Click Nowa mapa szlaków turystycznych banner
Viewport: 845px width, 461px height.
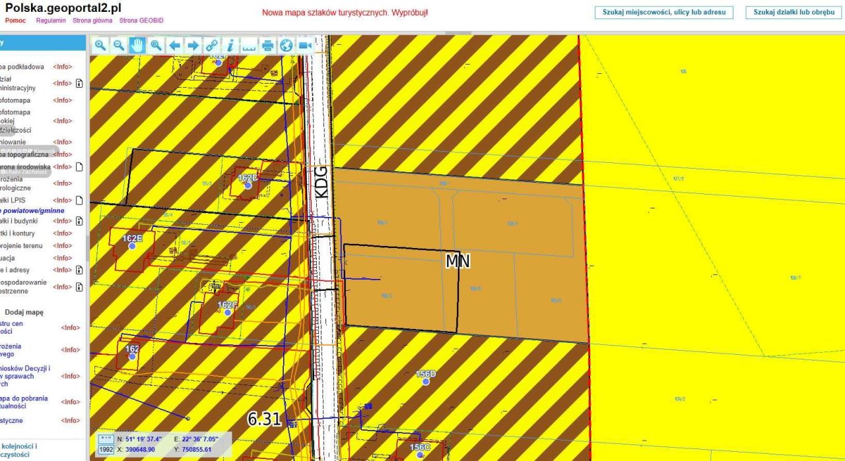[x=345, y=13]
